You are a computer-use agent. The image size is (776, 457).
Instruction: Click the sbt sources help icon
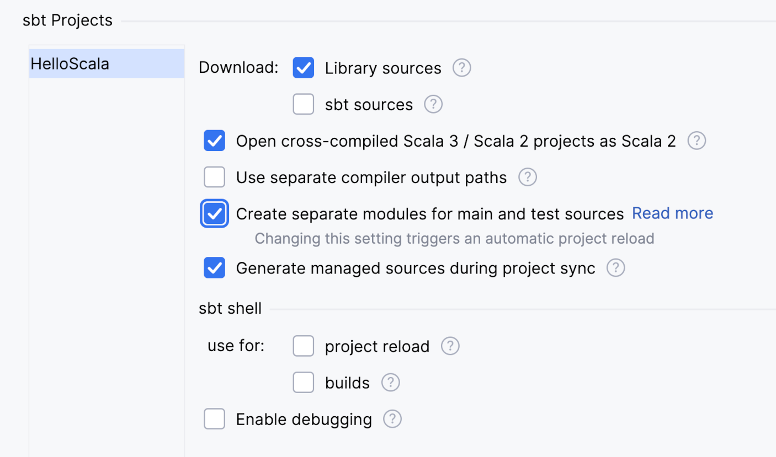433,104
